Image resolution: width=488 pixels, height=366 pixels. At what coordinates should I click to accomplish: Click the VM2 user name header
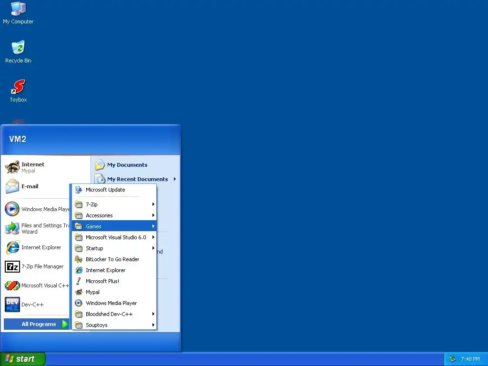(x=18, y=139)
